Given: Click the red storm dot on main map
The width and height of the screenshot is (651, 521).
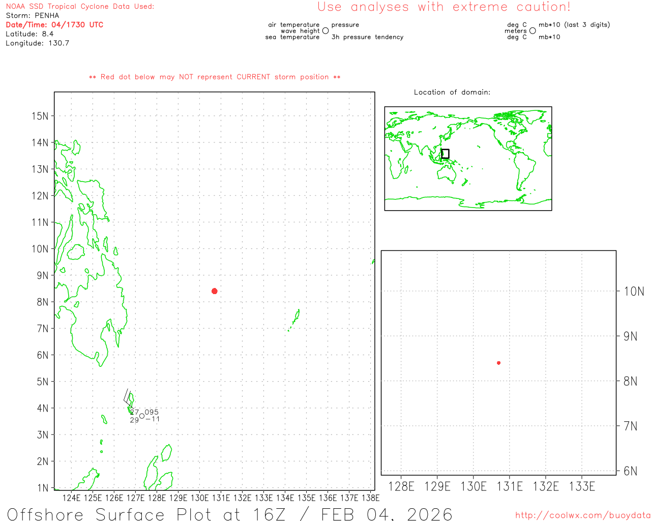Looking at the screenshot, I should pyautogui.click(x=215, y=291).
